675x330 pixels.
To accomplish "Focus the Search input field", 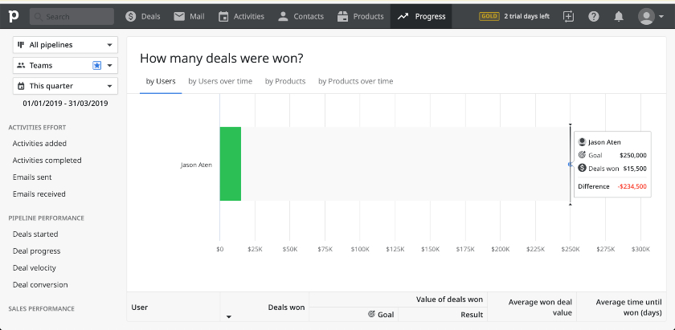I will click(72, 16).
